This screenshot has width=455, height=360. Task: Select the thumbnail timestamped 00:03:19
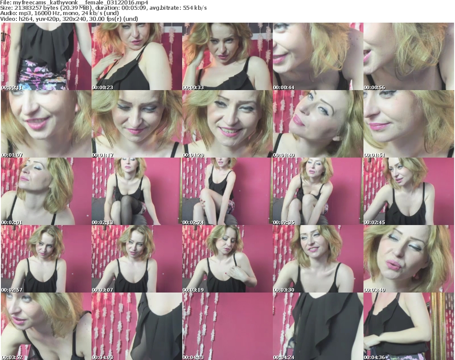[227, 259]
